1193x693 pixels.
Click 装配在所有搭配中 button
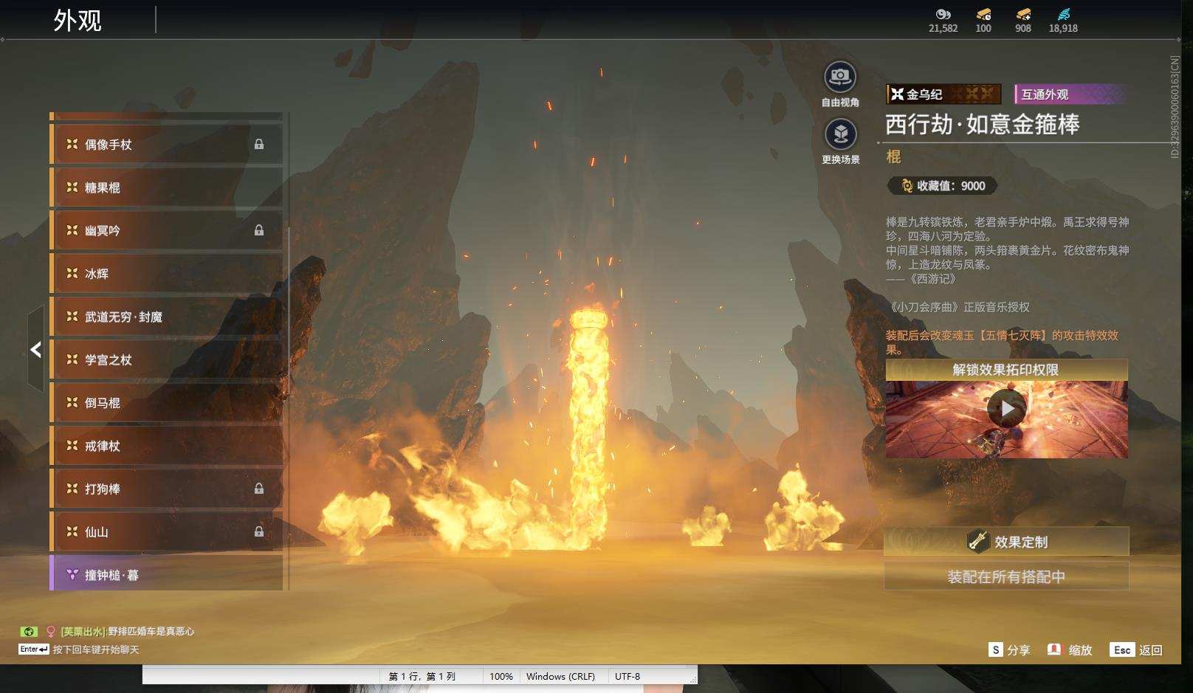click(x=1006, y=576)
